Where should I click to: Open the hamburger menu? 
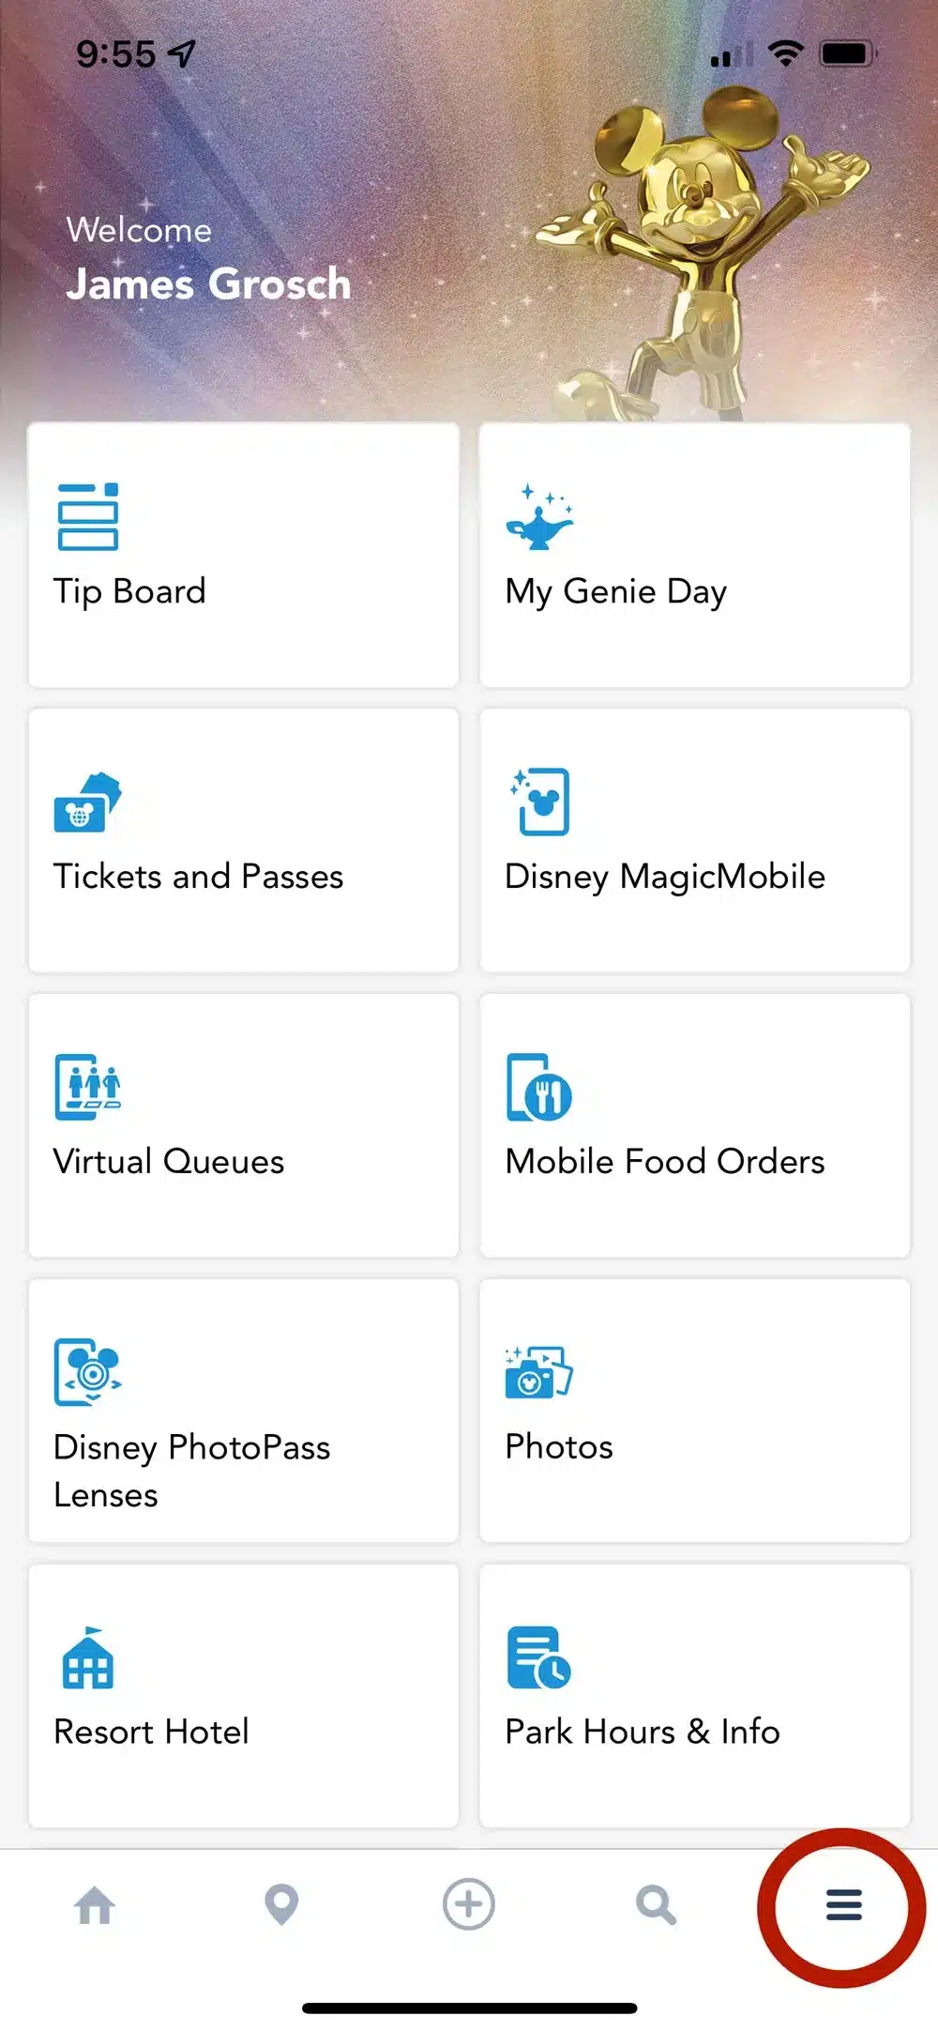(843, 1905)
